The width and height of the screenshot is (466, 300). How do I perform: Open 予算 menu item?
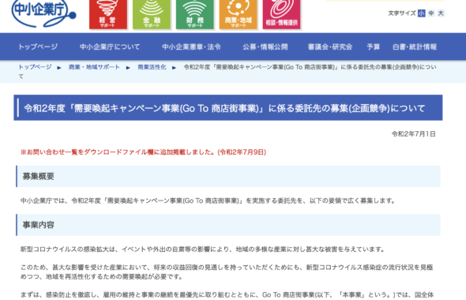(x=373, y=47)
